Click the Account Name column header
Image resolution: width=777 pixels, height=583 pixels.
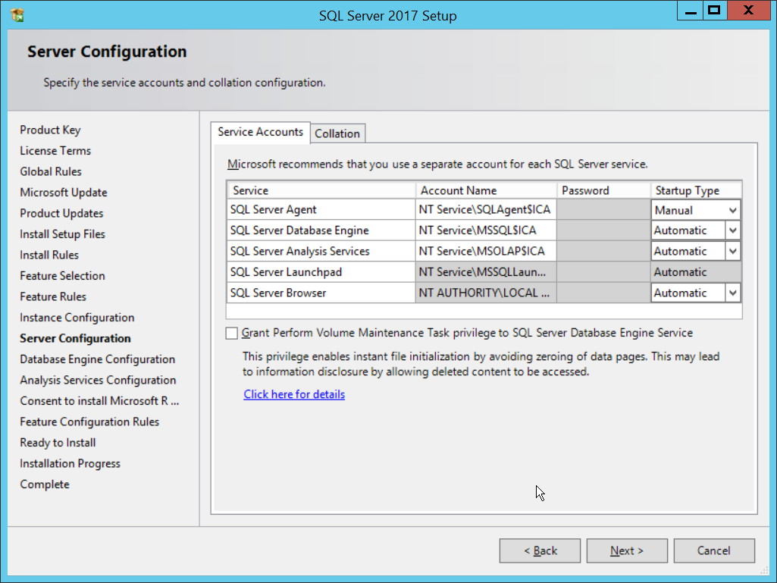[x=485, y=190]
